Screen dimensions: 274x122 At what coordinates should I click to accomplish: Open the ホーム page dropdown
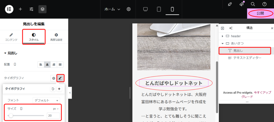point(112,9)
